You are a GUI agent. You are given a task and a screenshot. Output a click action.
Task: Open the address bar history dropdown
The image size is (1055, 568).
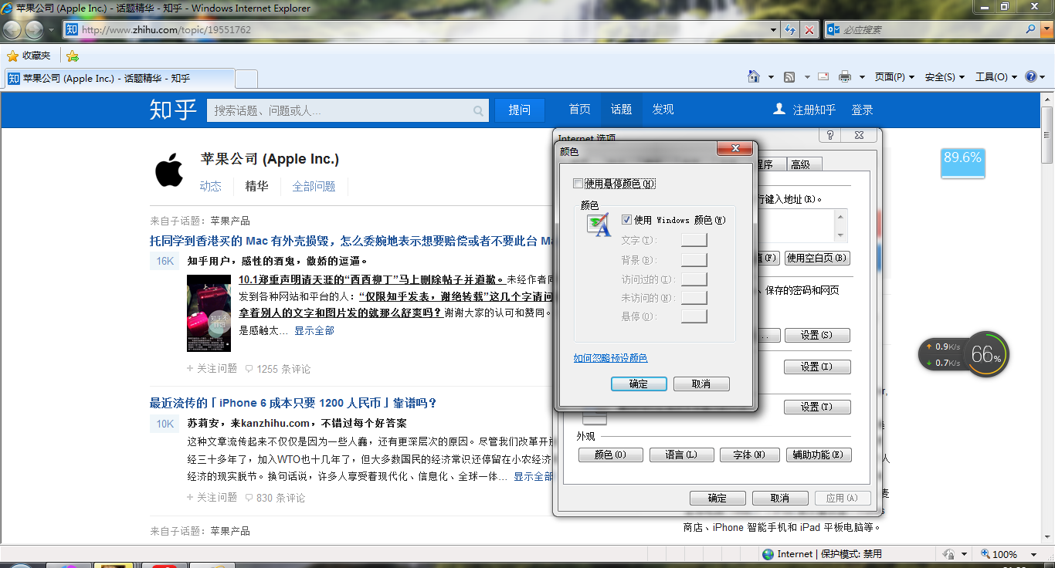click(x=774, y=29)
